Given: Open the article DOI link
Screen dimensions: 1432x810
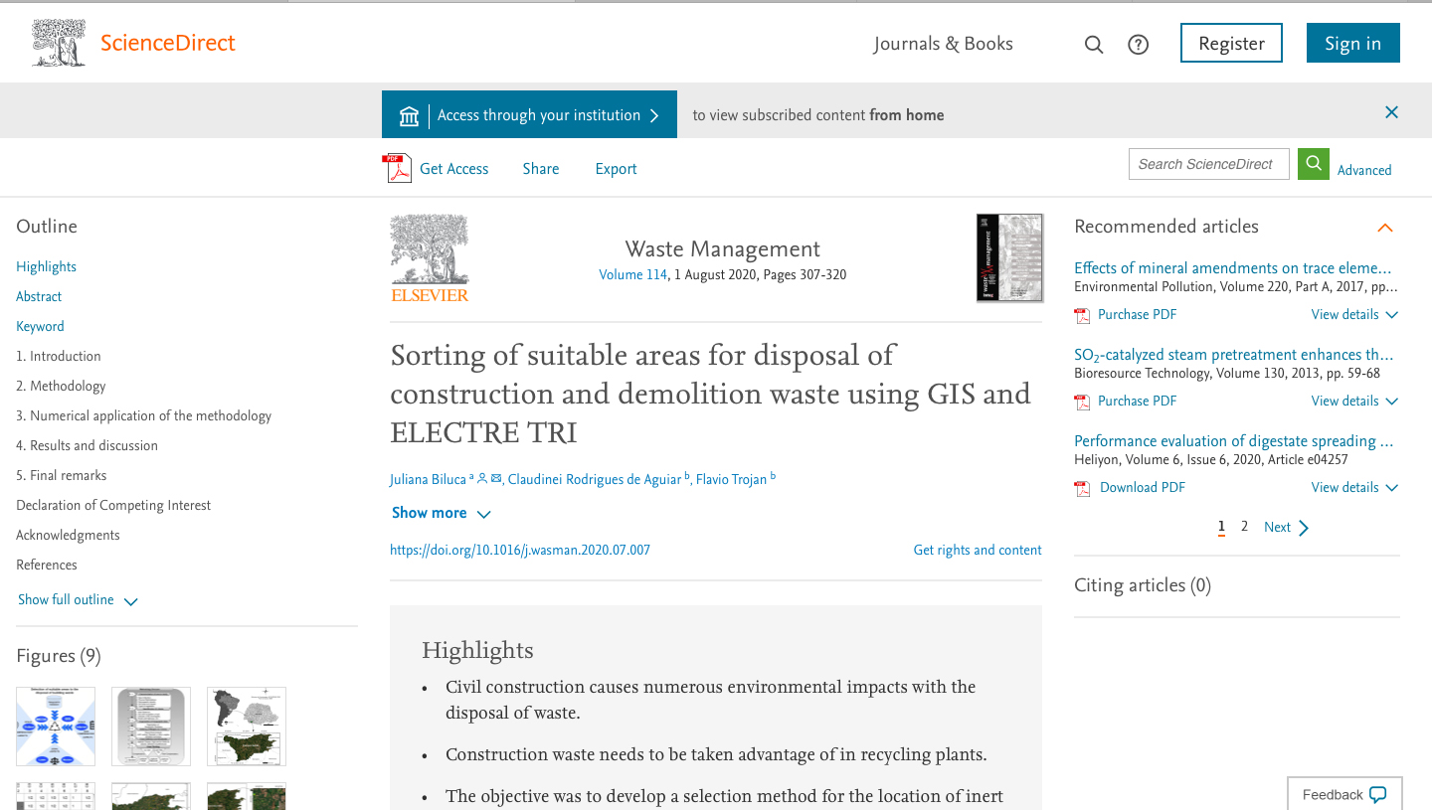Looking at the screenshot, I should point(520,550).
